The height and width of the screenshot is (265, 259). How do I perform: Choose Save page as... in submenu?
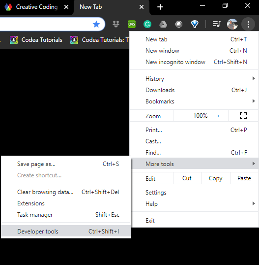click(66, 164)
